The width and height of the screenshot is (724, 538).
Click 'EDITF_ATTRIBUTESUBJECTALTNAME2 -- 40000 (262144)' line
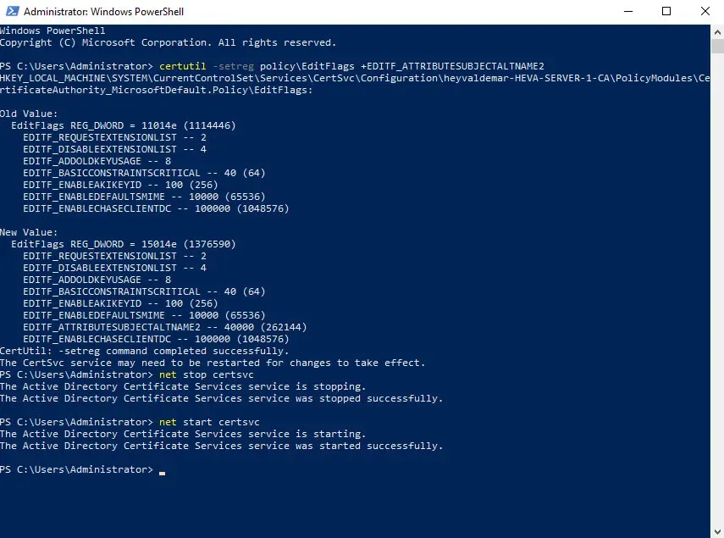[x=165, y=327]
